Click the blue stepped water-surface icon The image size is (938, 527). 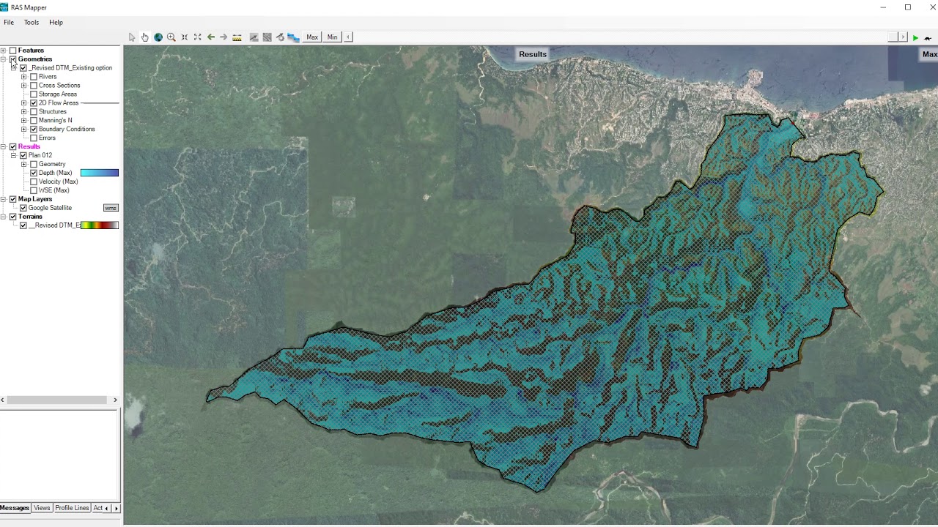[x=293, y=37]
